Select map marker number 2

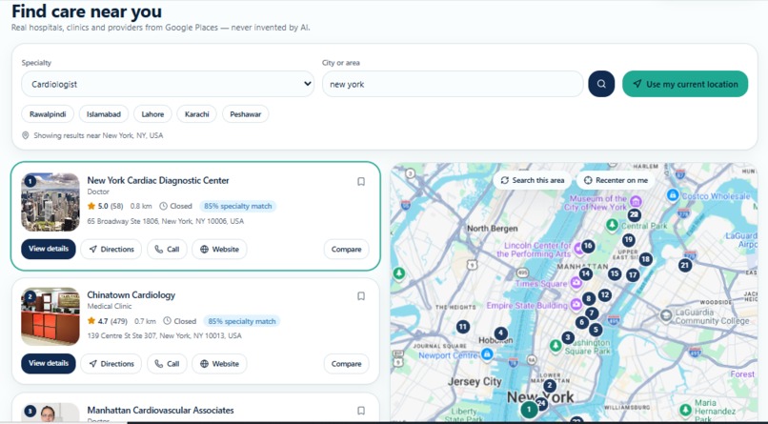tap(550, 386)
